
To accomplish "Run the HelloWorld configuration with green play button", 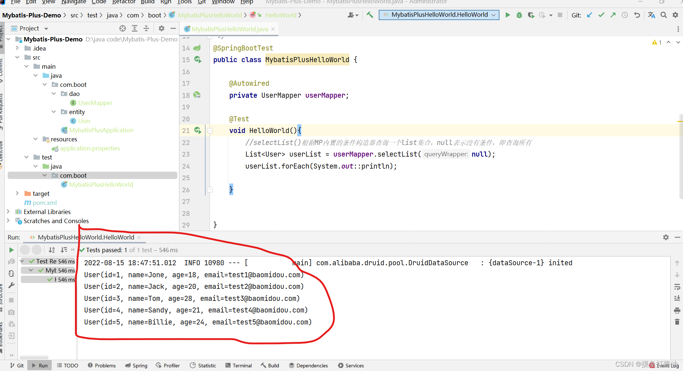I will [508, 15].
